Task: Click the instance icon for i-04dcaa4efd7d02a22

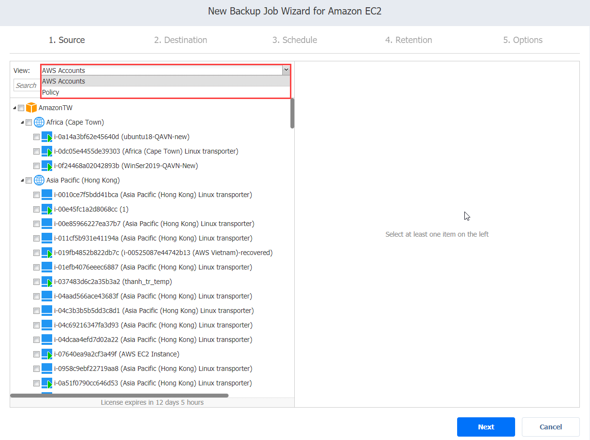Action: point(47,340)
